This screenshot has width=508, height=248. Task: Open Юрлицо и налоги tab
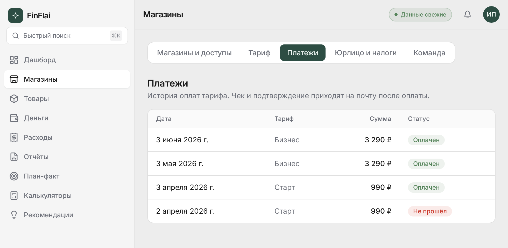366,53
